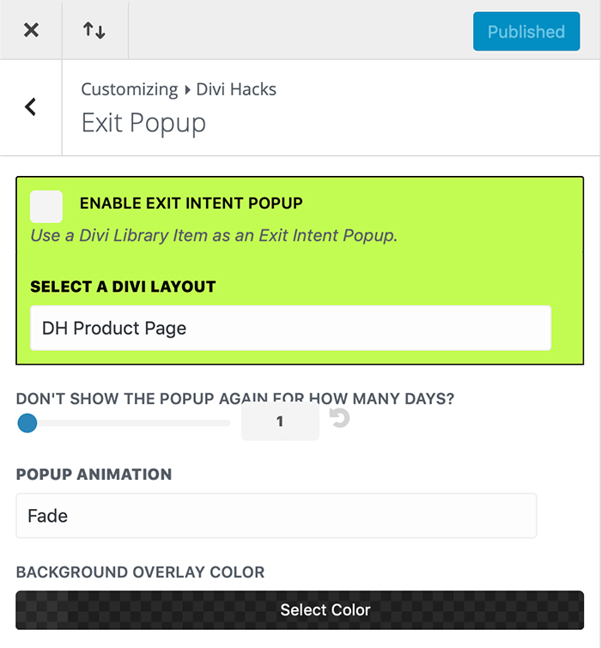Click the middle of the days slider track
Image resolution: width=601 pixels, height=648 pixels.
(x=124, y=423)
